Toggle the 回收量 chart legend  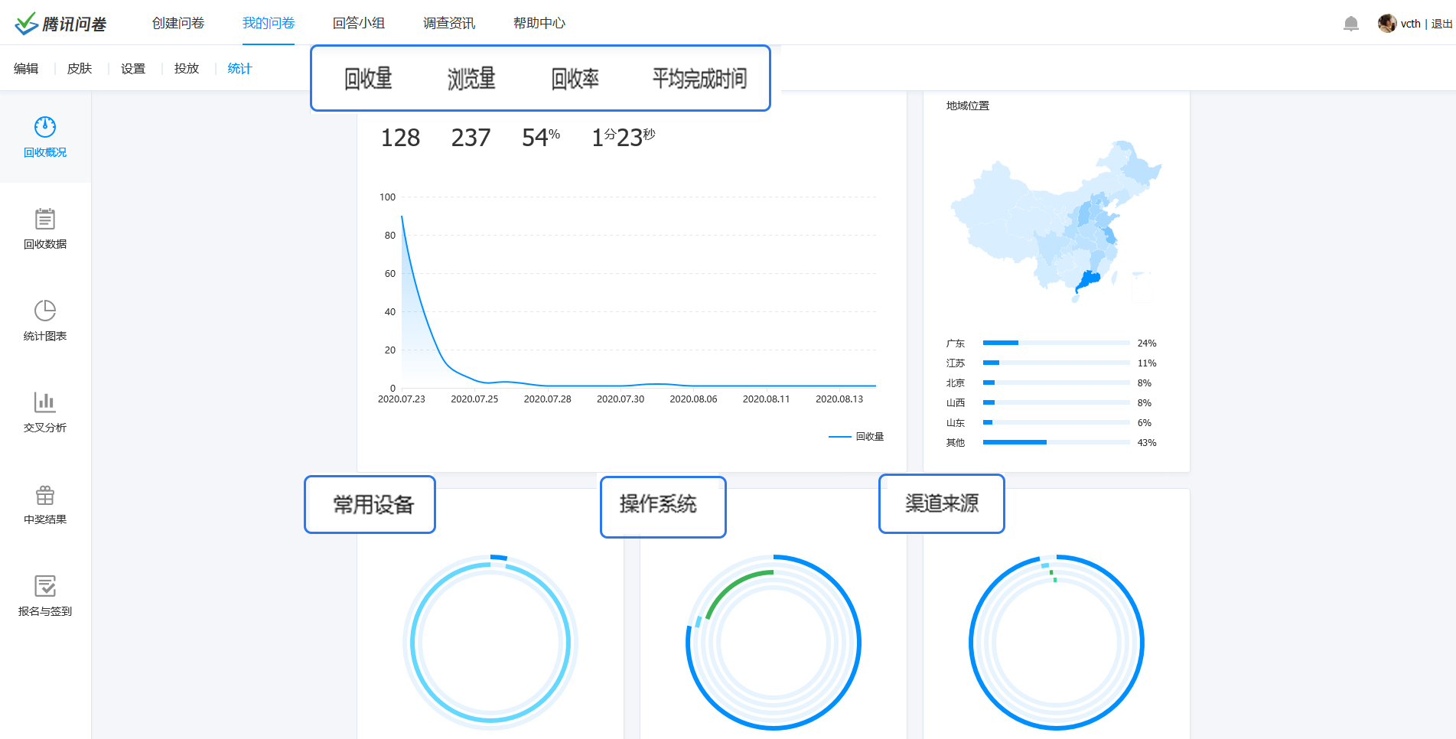pos(856,437)
